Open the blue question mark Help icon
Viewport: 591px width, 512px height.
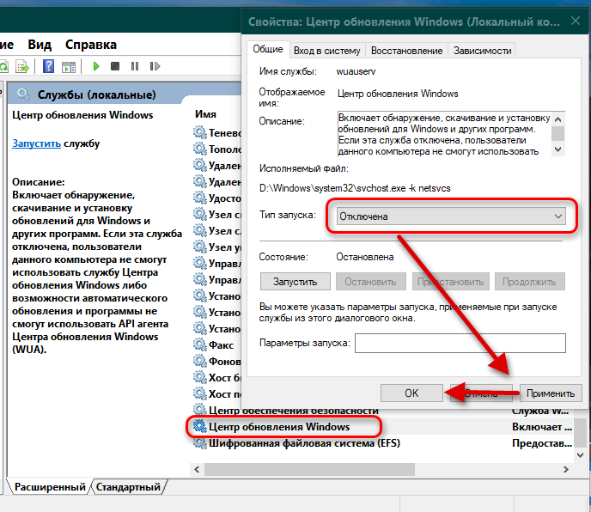50,66
